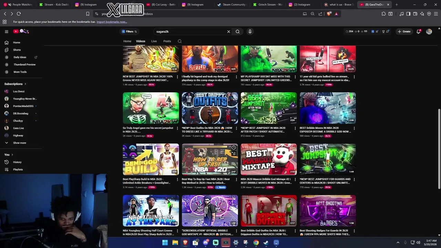Open Best PlaySharp Build In NBA 2k20 title
The image size is (441, 248).
[146, 181]
